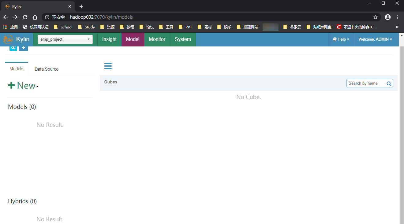Click the browser forward arrow
This screenshot has height=224, width=404.
pyautogui.click(x=15, y=17)
